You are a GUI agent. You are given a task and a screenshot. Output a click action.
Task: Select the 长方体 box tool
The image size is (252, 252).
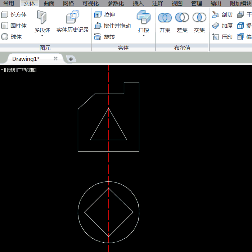pos(14,15)
